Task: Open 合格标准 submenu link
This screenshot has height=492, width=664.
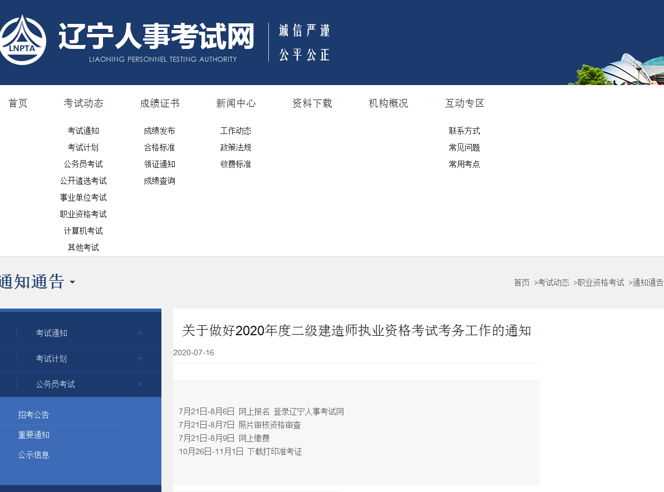Action: (x=160, y=147)
